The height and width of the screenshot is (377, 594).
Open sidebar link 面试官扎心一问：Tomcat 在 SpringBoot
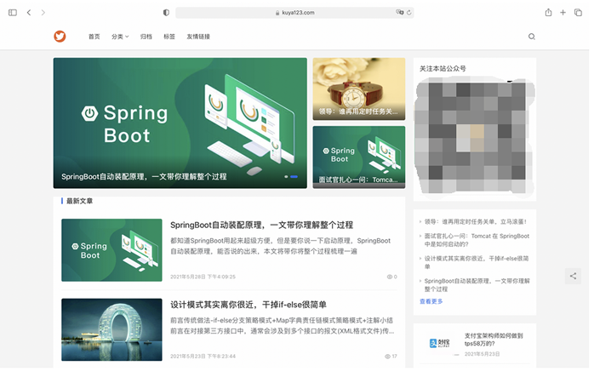pos(477,240)
